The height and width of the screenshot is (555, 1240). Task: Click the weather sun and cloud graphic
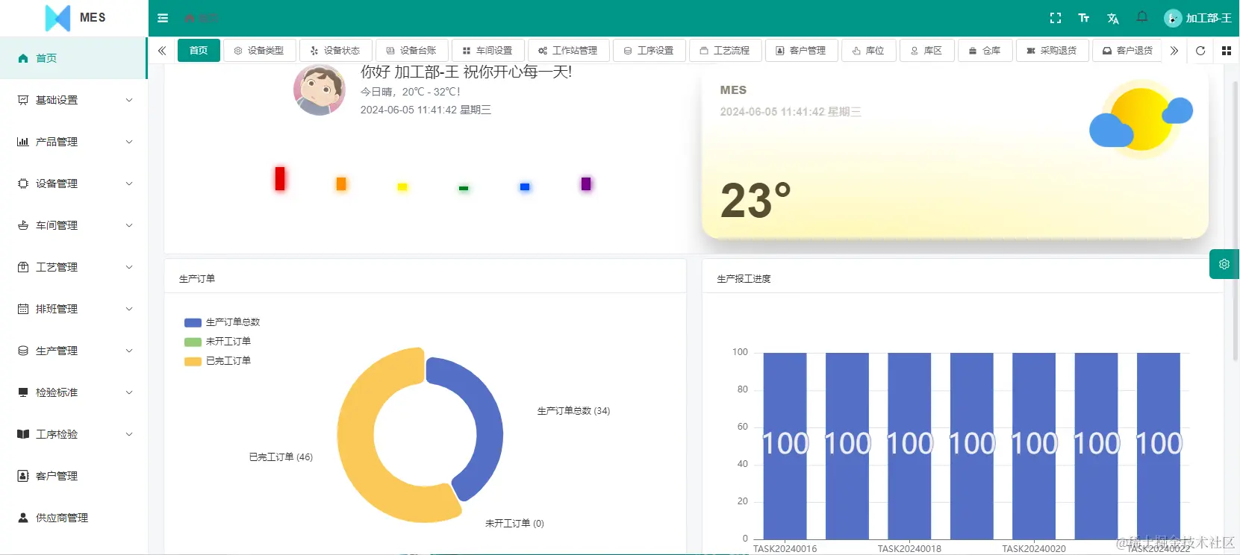(1141, 119)
